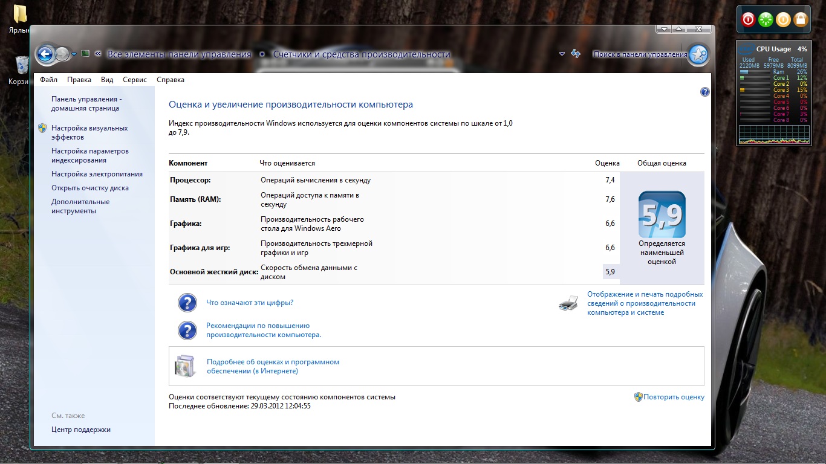Click the CPU history graph in the gadget
This screenshot has width=826, height=464.
pos(773,134)
